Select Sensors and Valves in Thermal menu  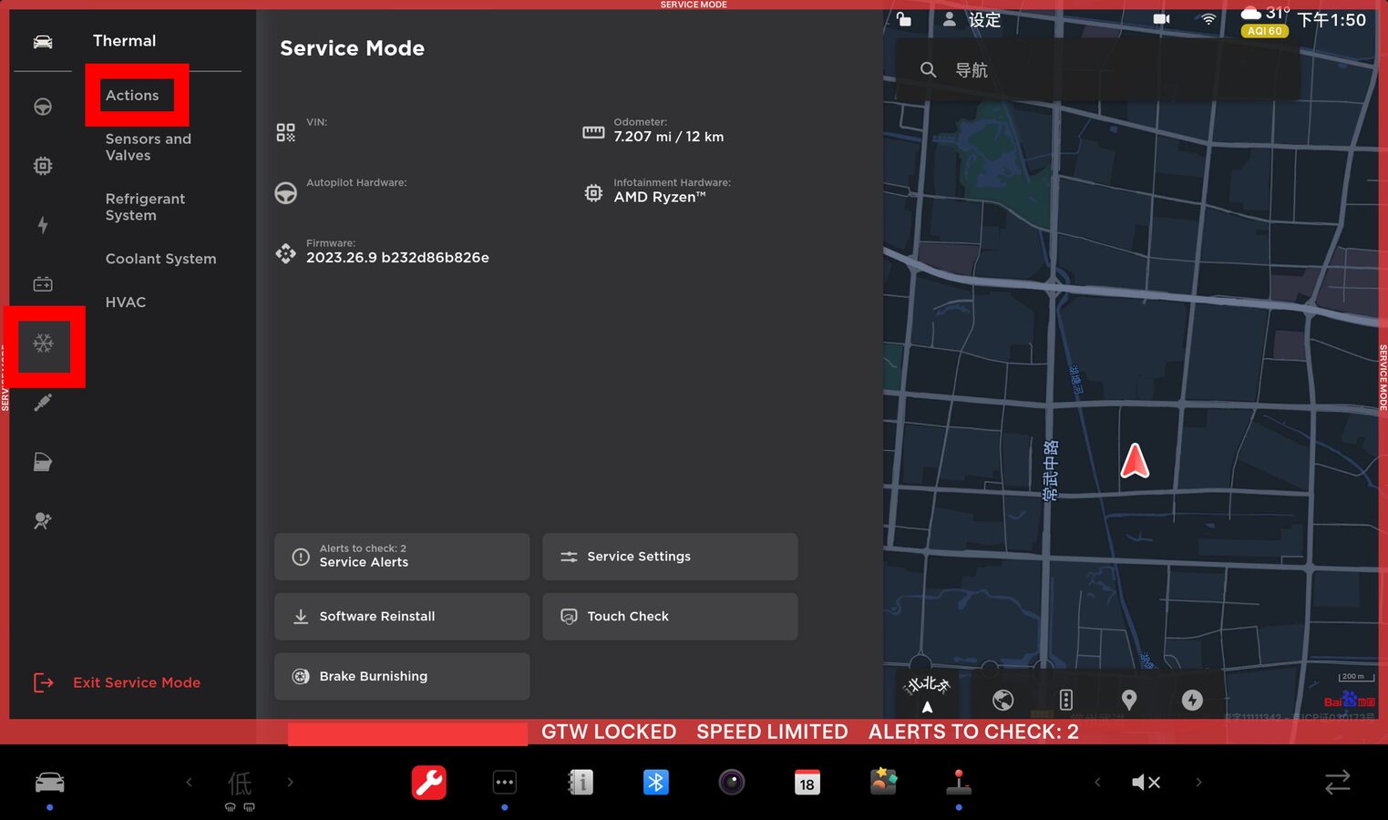click(149, 148)
